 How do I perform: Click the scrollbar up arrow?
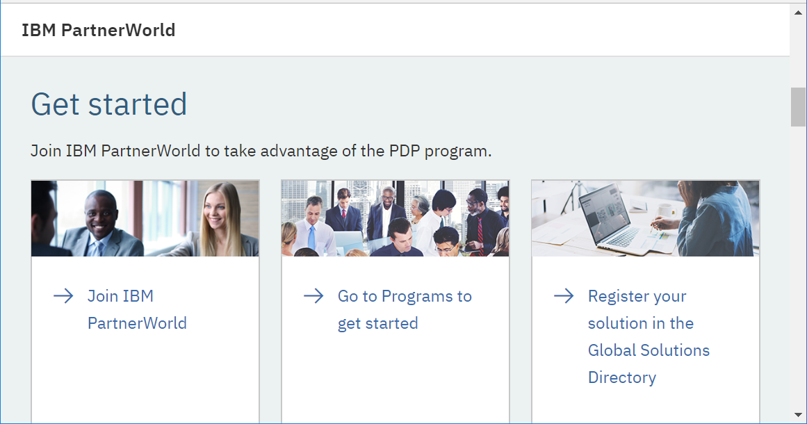[798, 10]
